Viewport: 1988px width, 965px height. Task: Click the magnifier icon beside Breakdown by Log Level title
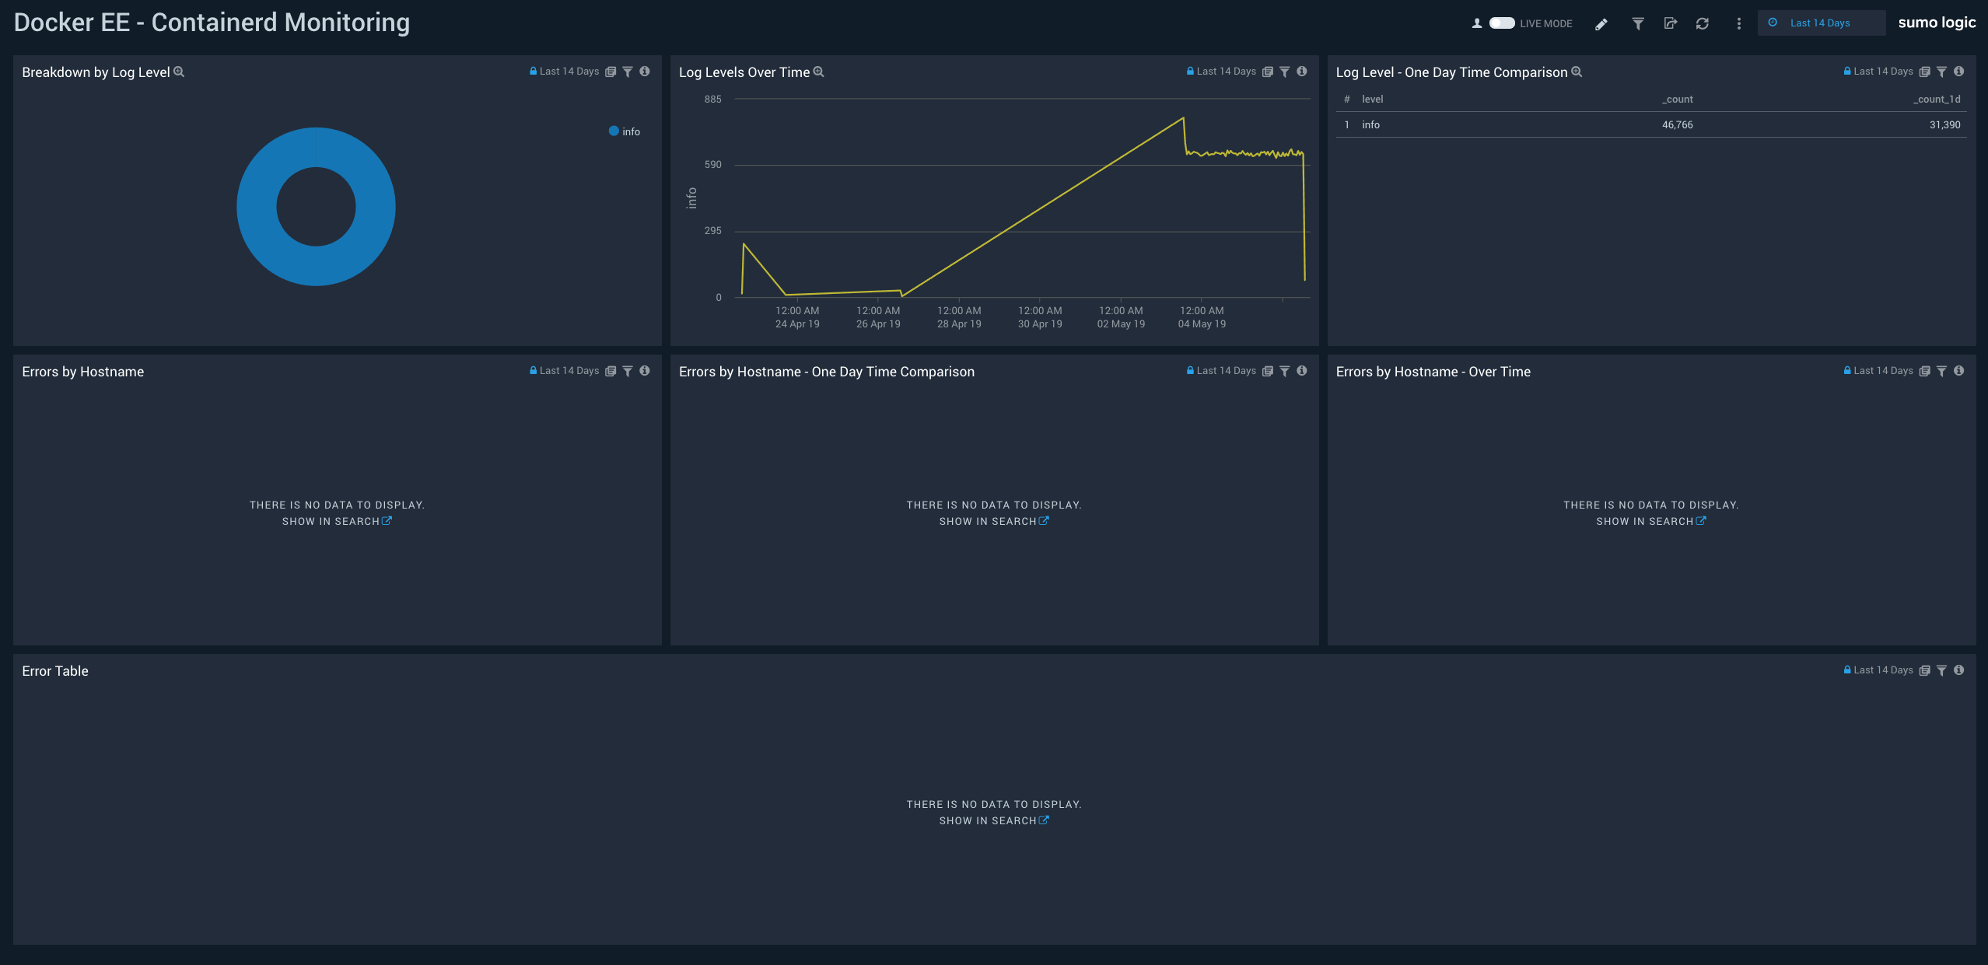(x=179, y=72)
